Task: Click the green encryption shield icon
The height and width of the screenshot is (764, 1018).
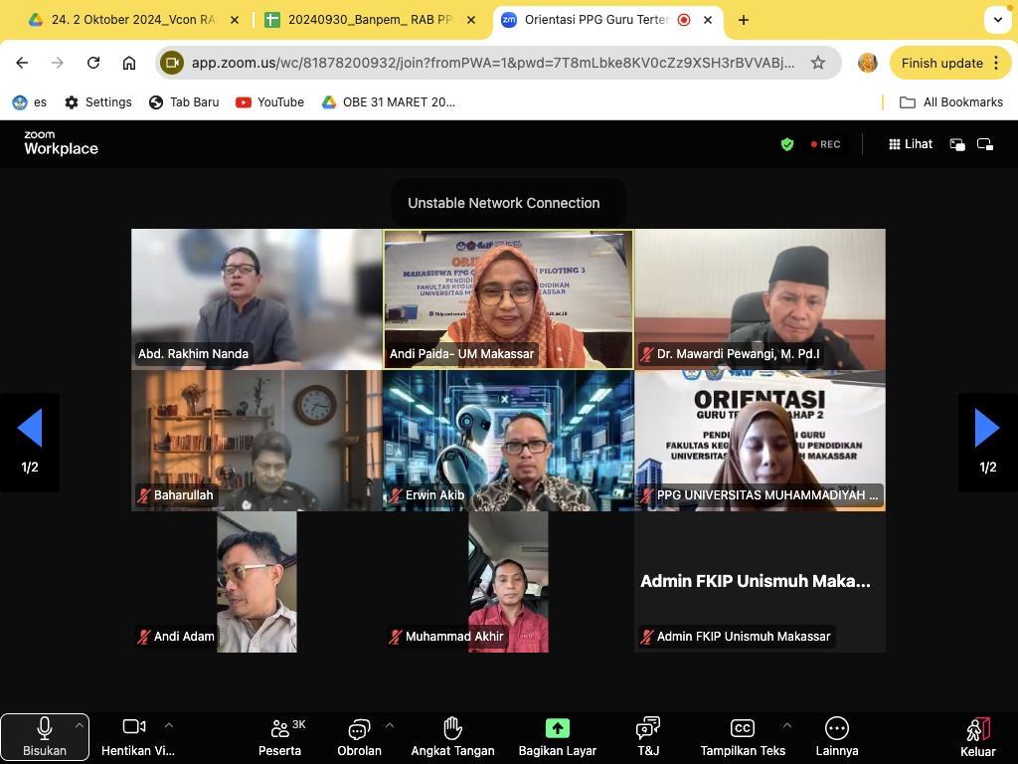Action: click(x=787, y=144)
